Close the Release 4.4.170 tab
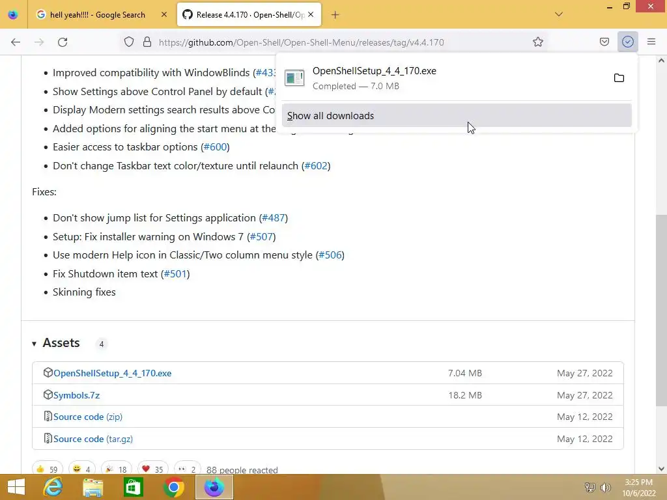This screenshot has width=667, height=500. (x=311, y=14)
